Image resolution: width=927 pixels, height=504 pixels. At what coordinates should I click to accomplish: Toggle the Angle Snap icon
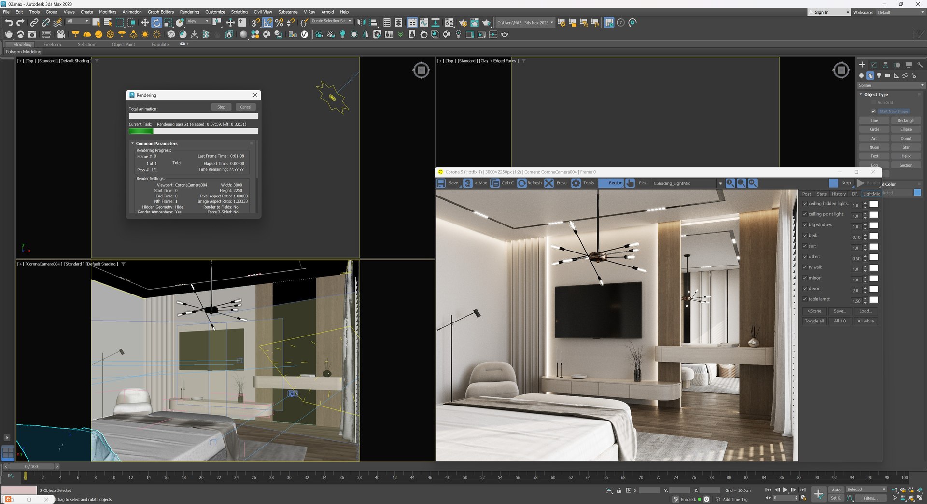[267, 22]
